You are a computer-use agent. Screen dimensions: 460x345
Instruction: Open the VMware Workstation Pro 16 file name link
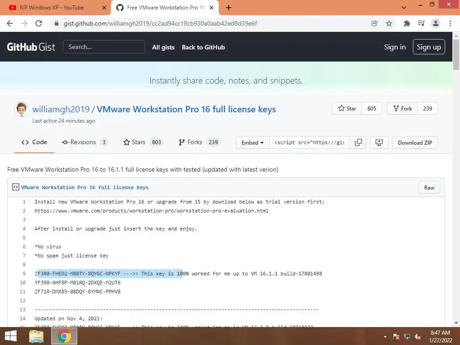click(85, 187)
